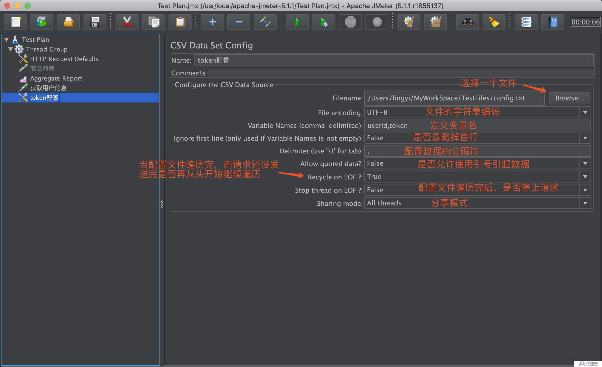602x367 pixels.
Task: Click the Open file folder icon
Action: click(68, 22)
